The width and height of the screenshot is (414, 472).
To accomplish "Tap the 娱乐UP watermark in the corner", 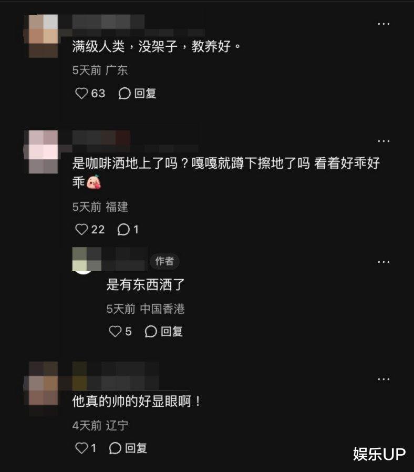I will pyautogui.click(x=379, y=454).
